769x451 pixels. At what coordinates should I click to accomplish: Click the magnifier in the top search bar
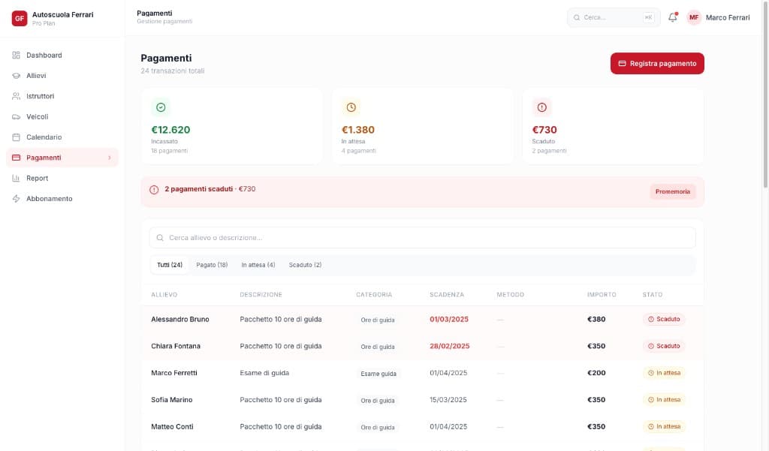[x=576, y=17]
